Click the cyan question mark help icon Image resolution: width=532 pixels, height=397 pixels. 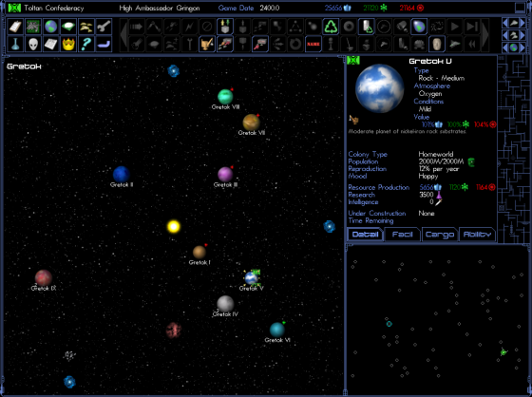click(x=86, y=44)
